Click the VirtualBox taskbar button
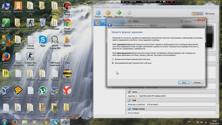Image resolution: width=222 pixels, height=125 pixels. coord(65,122)
